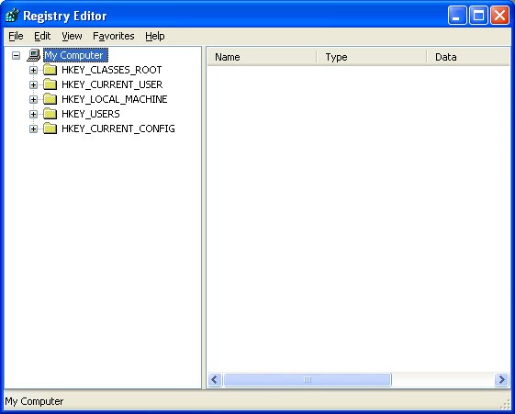The image size is (515, 414).
Task: Select the HKEY_CLASSES_ROOT label
Action: pos(111,70)
